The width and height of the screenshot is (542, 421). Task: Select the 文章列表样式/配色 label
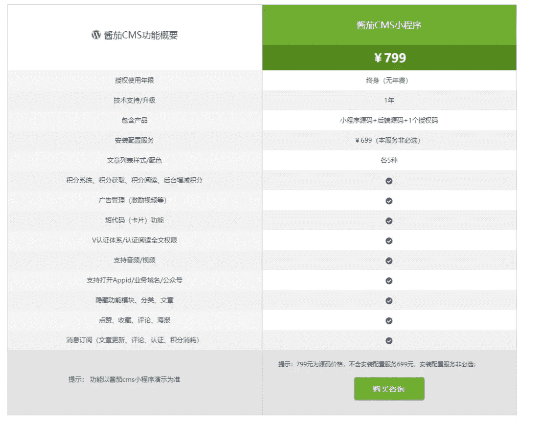135,161
